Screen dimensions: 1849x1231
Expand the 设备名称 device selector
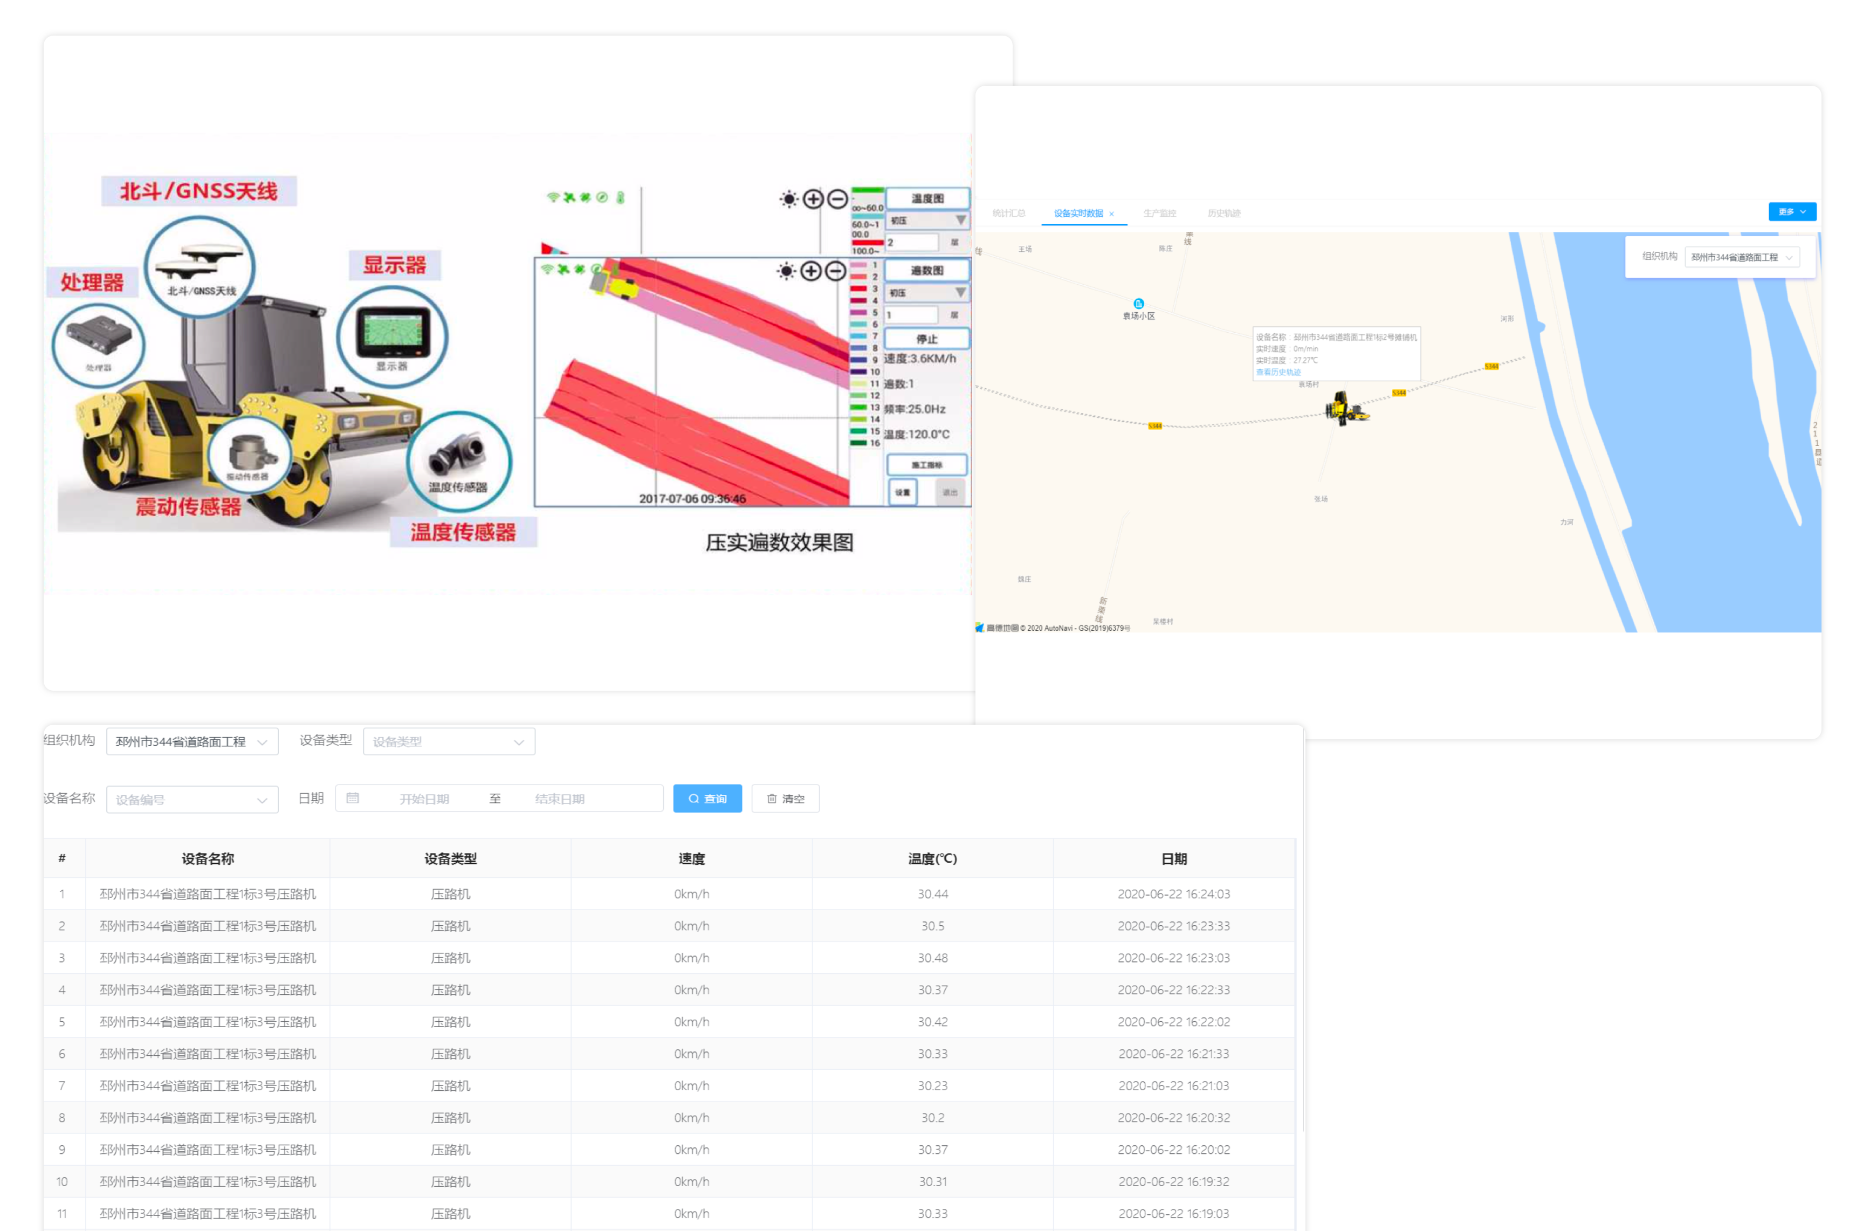point(191,799)
